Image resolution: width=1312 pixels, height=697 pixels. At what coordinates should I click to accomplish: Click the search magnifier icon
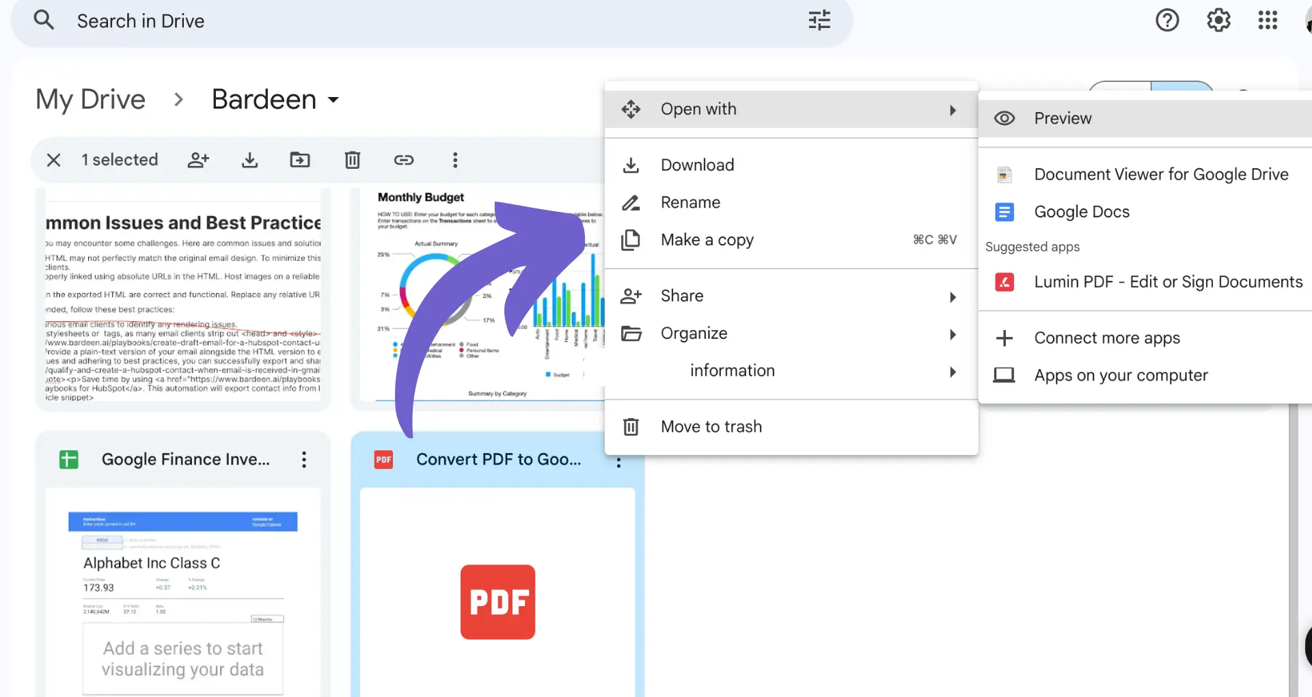click(x=44, y=20)
